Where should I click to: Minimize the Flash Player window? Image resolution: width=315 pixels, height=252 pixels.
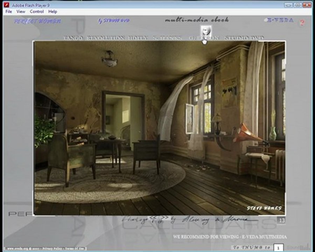(288, 5)
